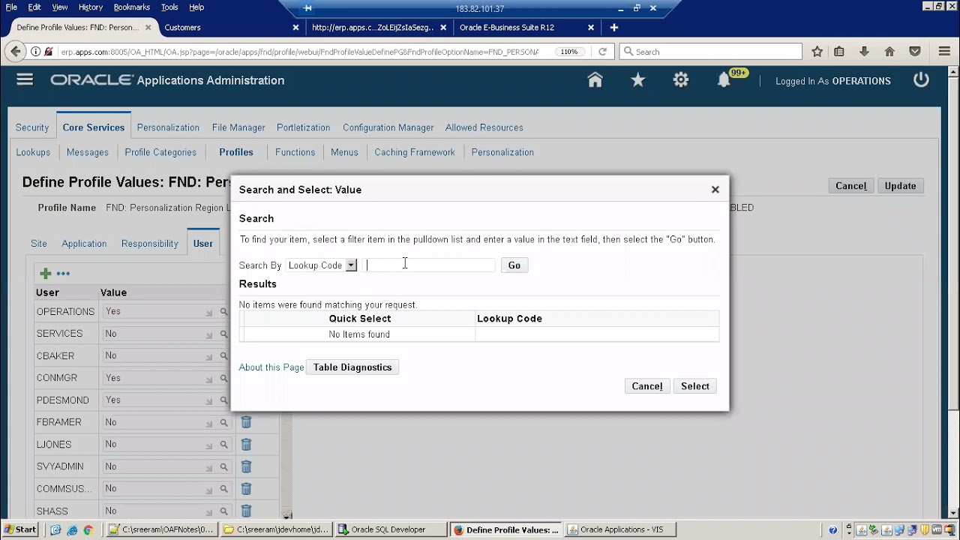Select the Site level tab
960x540 pixels.
point(39,244)
